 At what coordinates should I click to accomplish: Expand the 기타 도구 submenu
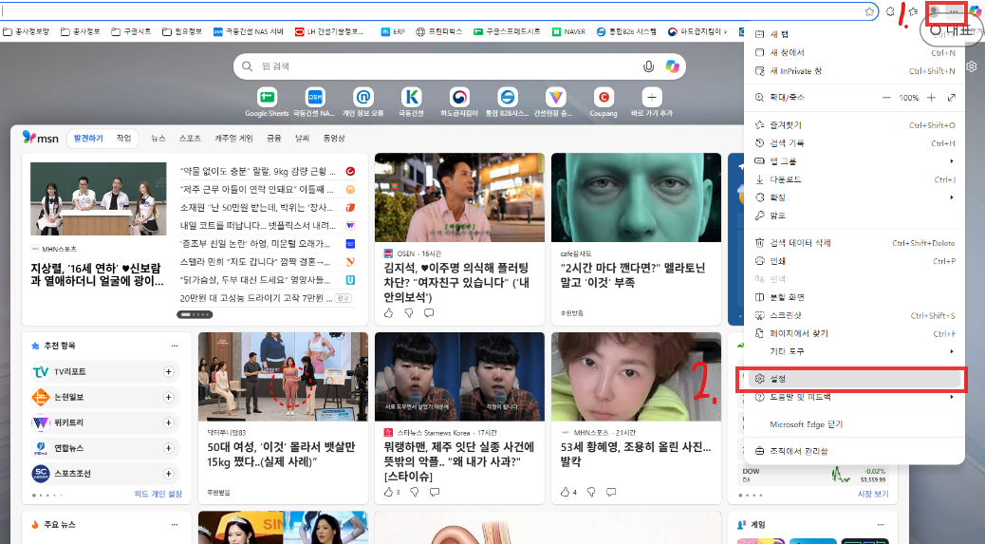pyautogui.click(x=854, y=351)
